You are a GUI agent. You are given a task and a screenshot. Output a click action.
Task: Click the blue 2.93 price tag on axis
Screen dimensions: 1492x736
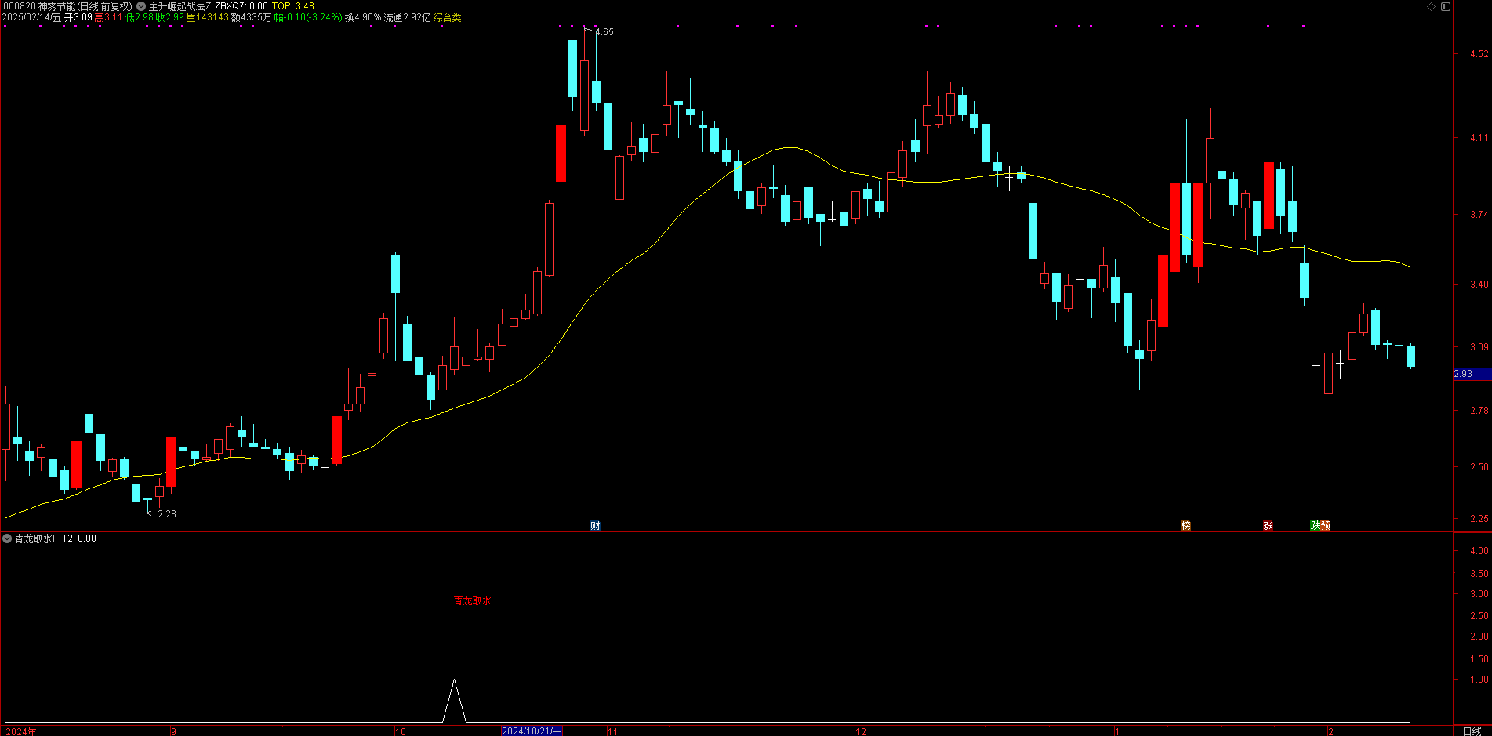pyautogui.click(x=1472, y=374)
